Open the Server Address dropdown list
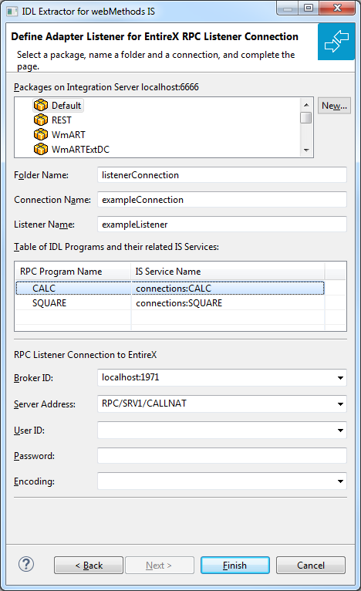The width and height of the screenshot is (361, 591). click(x=340, y=404)
